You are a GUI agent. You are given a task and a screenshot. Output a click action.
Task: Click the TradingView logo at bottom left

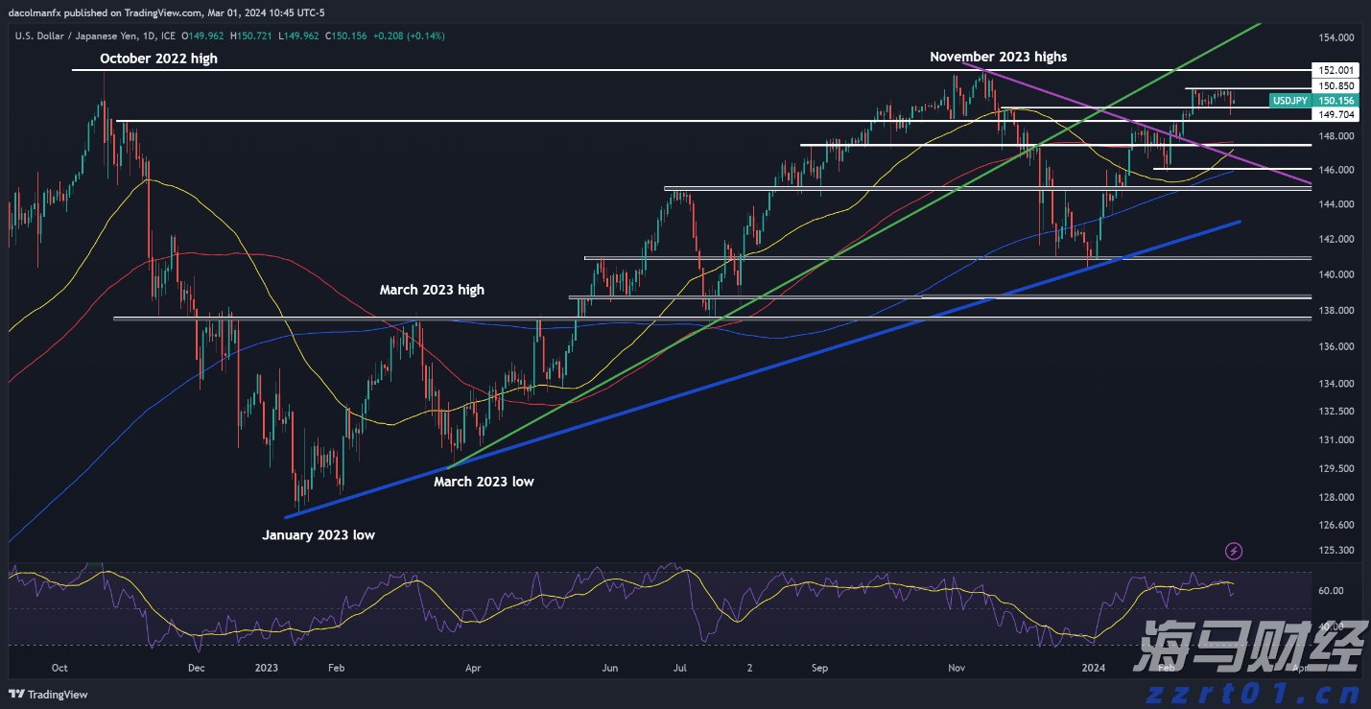coord(48,694)
